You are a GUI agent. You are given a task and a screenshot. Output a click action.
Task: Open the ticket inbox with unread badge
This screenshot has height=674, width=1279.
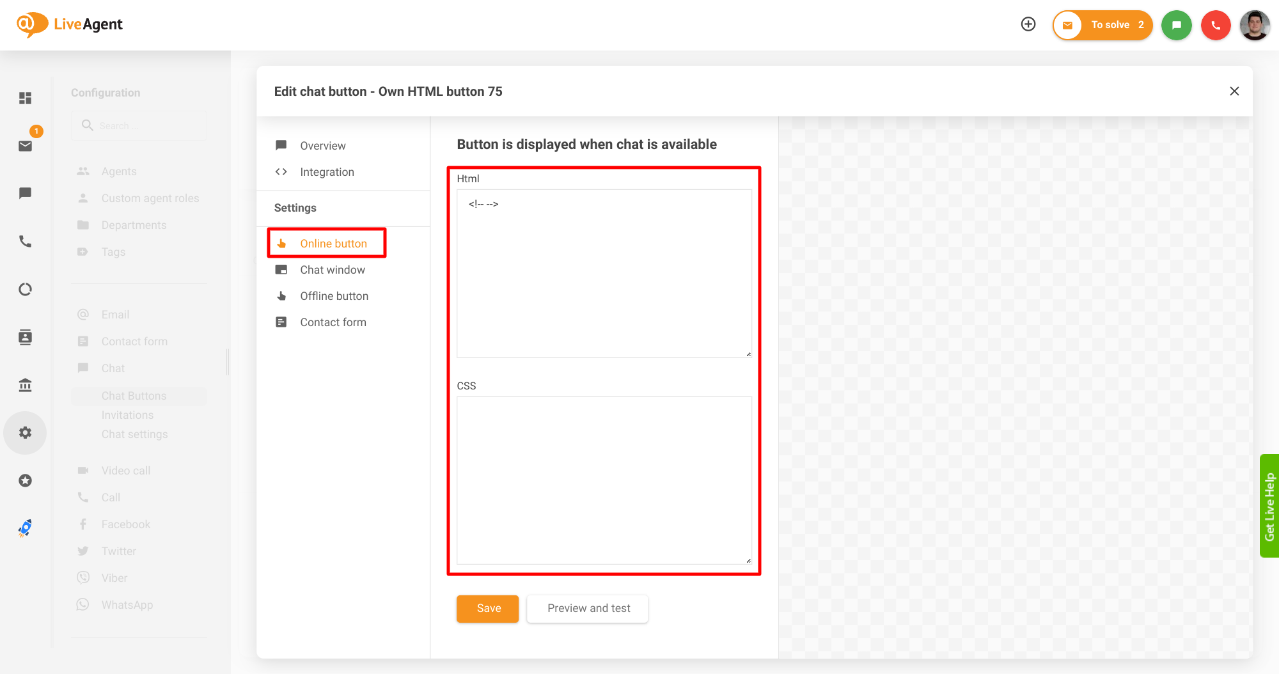(25, 146)
